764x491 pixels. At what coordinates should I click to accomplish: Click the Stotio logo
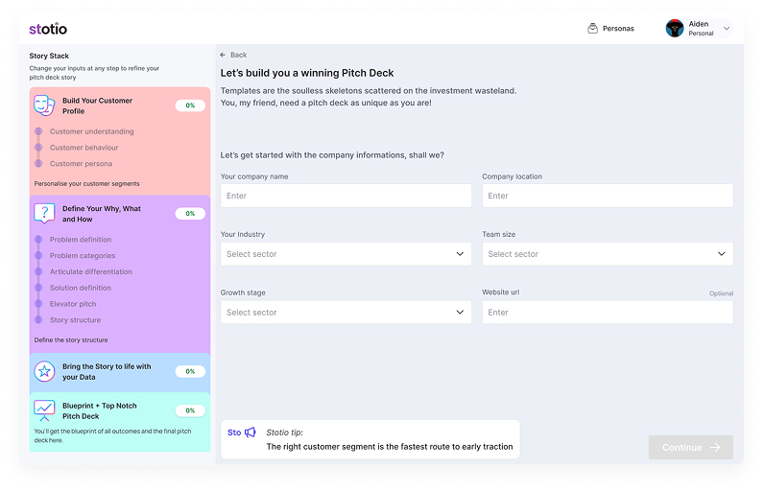pos(48,29)
